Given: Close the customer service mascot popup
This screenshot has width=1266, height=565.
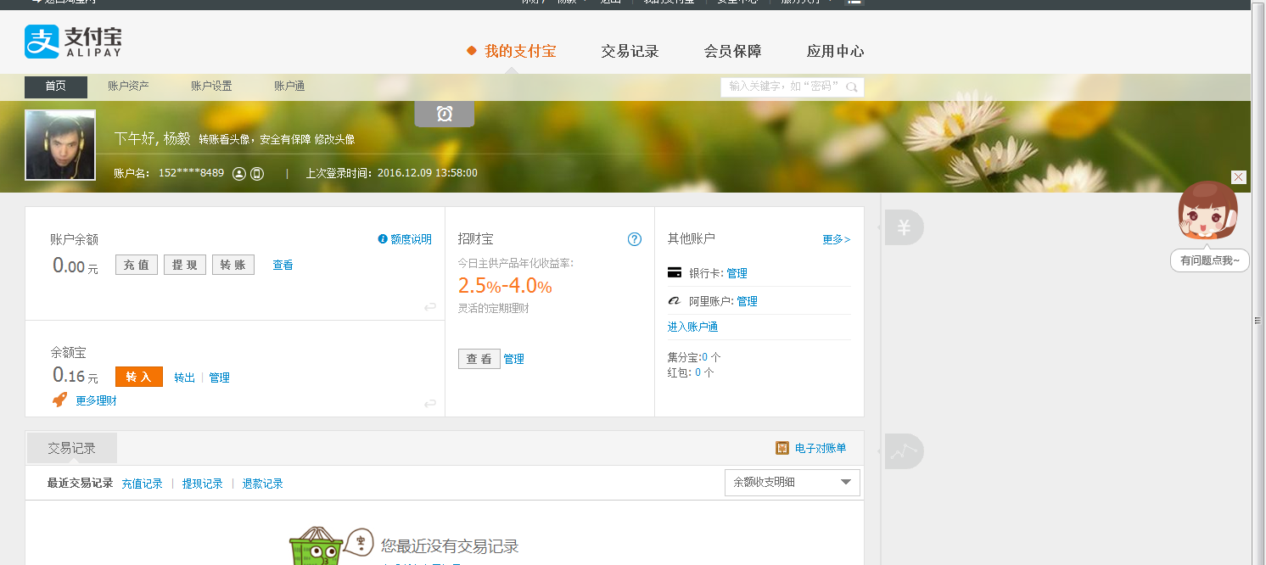Looking at the screenshot, I should tap(1238, 177).
